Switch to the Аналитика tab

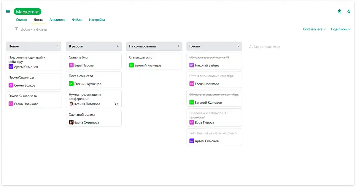pos(57,20)
